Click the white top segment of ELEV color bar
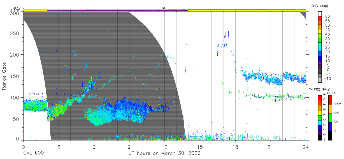Image resolution: width=344 pixels, height=159 pixels. click(320, 13)
